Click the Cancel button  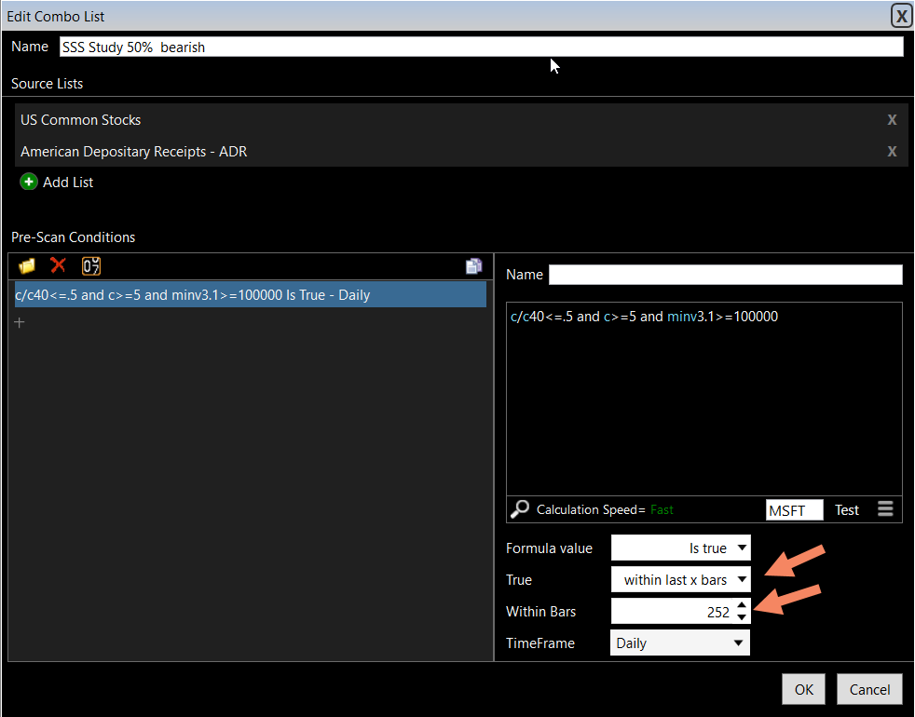[x=869, y=689]
